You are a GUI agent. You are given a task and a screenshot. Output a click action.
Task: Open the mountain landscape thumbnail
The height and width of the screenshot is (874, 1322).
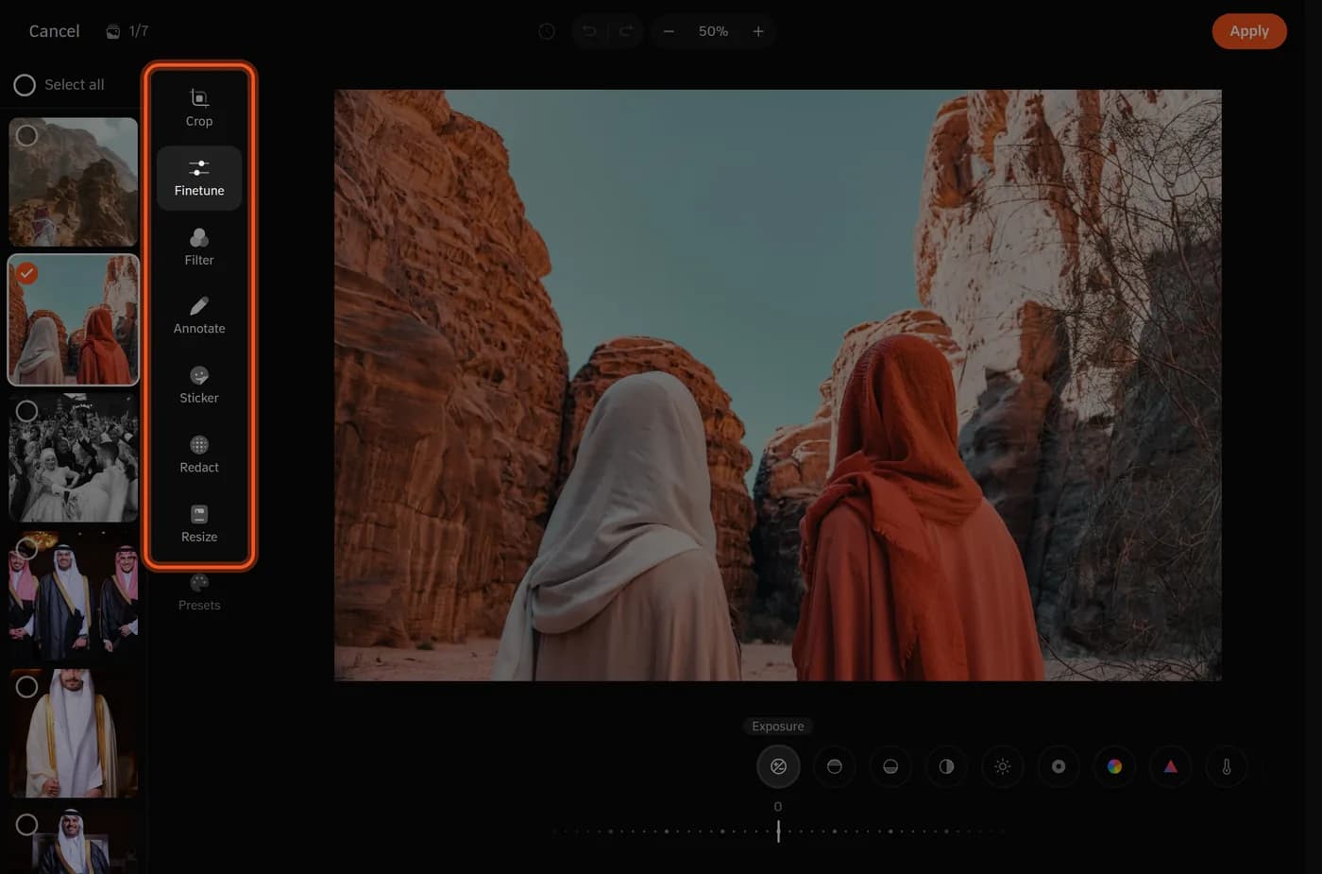pos(74,182)
